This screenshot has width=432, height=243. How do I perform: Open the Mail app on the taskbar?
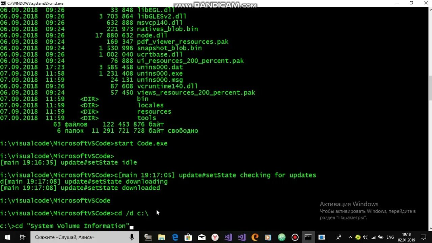coord(201,237)
